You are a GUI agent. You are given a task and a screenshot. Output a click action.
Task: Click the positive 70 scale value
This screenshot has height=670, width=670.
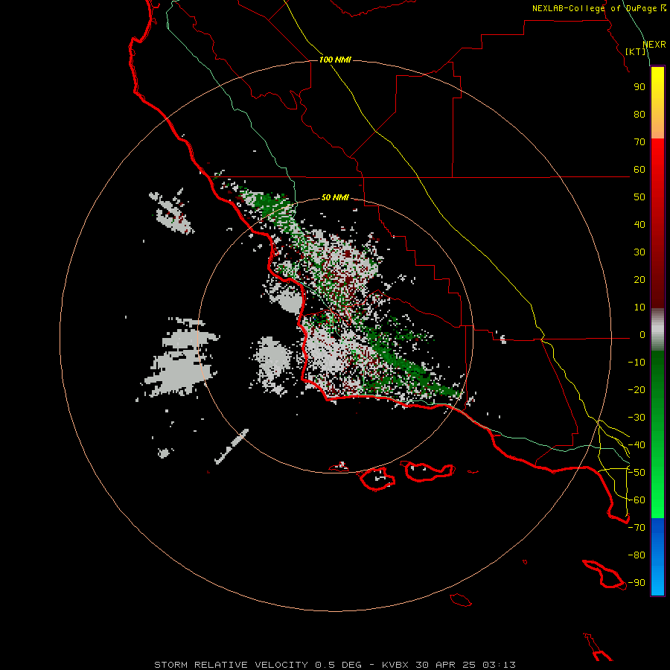(639, 142)
